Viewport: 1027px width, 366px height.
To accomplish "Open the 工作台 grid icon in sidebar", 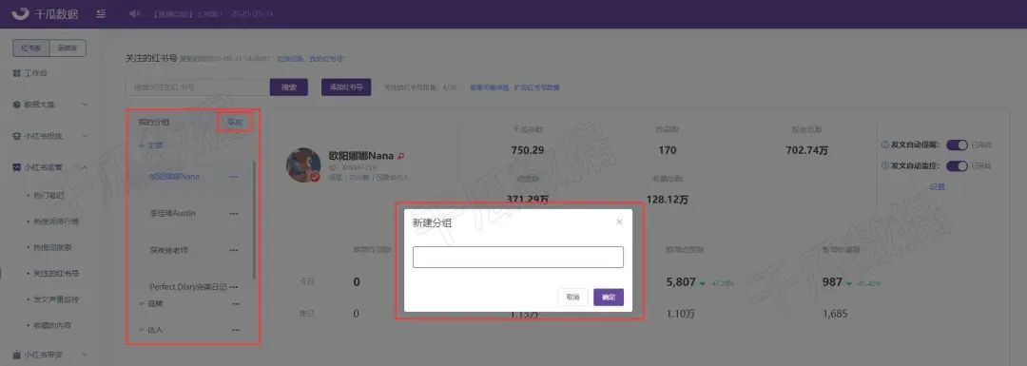I will click(x=17, y=73).
